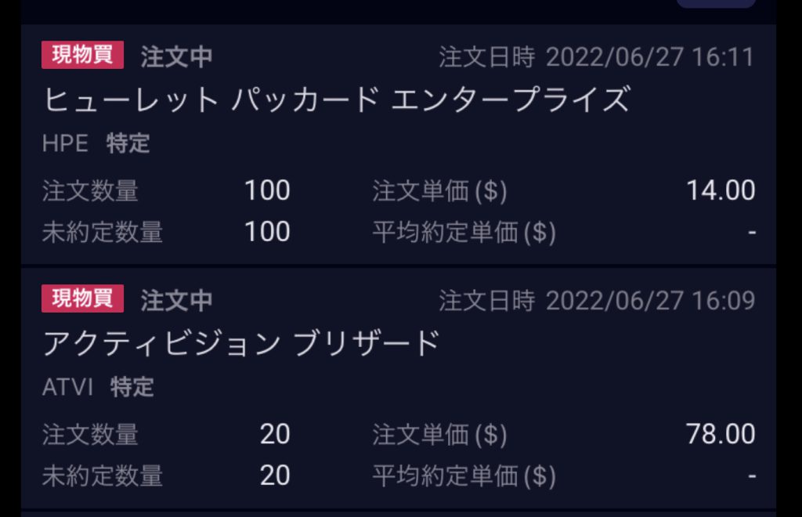Tap the 未約定数量 label on the HPE order
This screenshot has height=517, width=802.
tap(102, 233)
